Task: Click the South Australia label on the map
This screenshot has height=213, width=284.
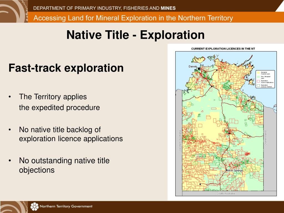Action: [225, 193]
